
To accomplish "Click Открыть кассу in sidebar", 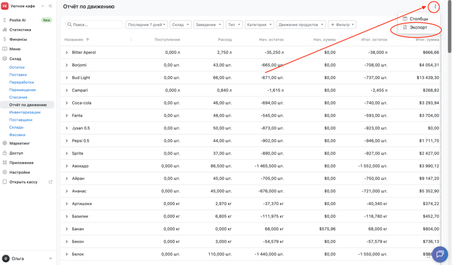I will point(24,182).
